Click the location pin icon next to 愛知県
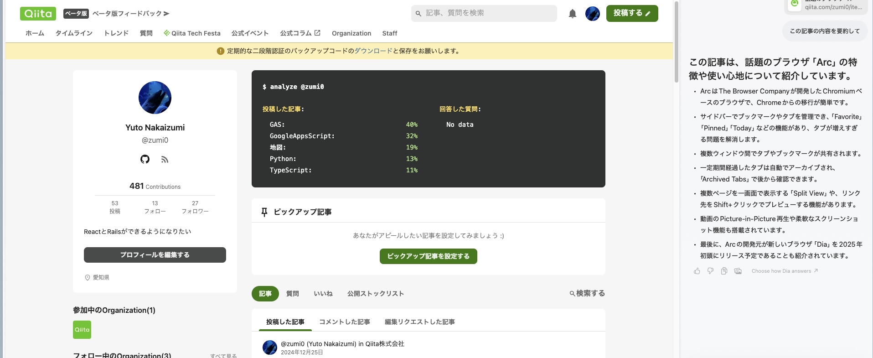Screen dimensions: 873x358 point(88,277)
